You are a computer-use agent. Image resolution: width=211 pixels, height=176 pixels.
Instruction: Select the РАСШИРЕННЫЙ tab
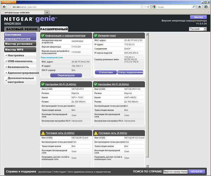[x=54, y=29]
